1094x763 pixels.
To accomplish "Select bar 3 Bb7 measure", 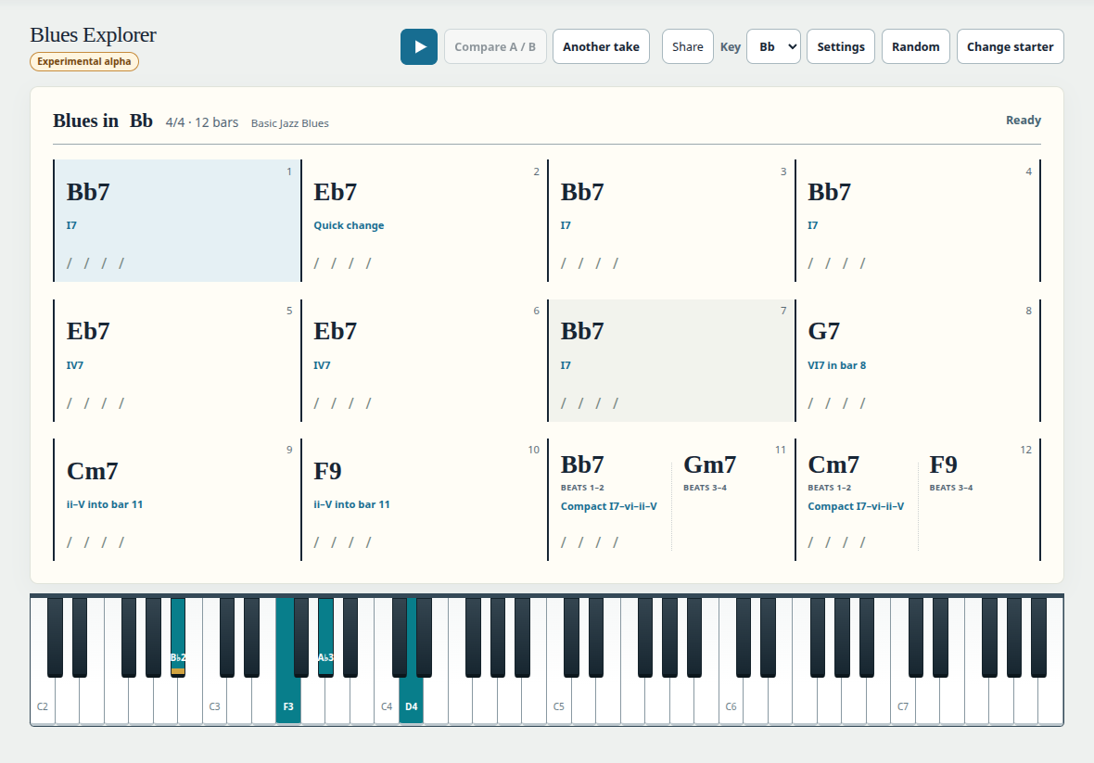I will (x=671, y=221).
